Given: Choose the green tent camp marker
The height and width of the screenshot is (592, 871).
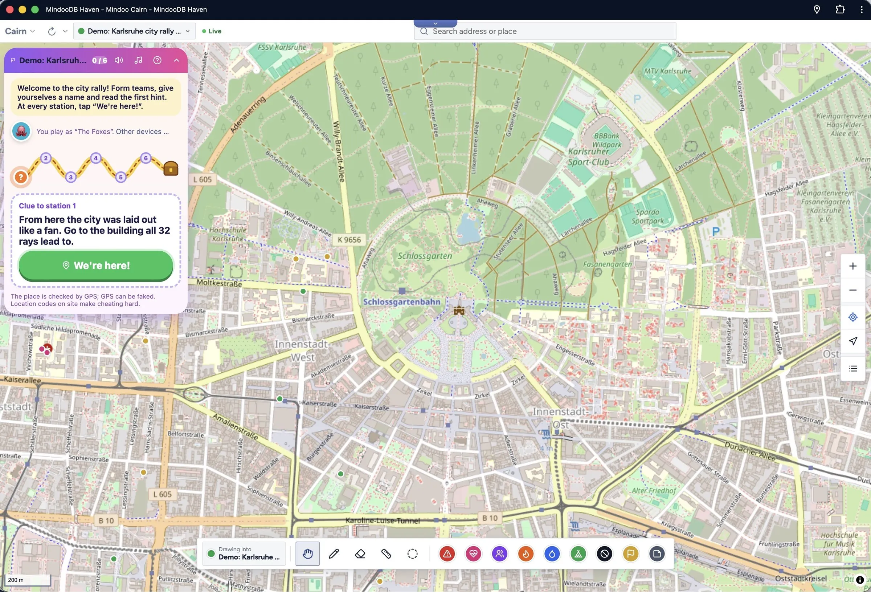Looking at the screenshot, I should [578, 554].
